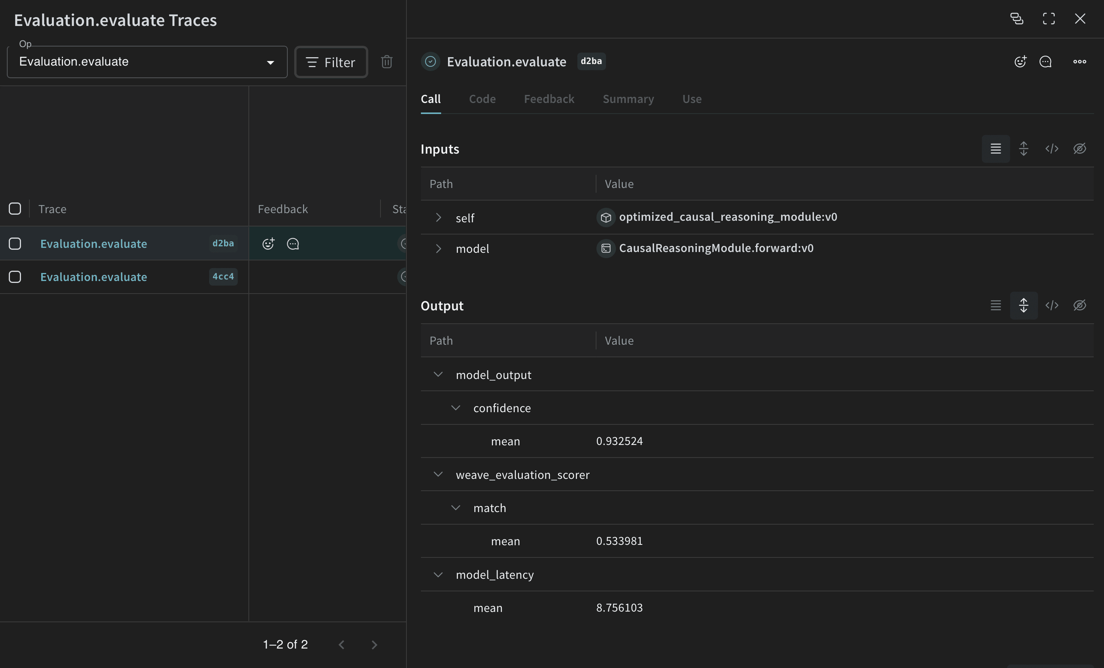Screen dimensions: 1104x668
Task: Add emoji reaction in call header
Action: click(x=1020, y=61)
